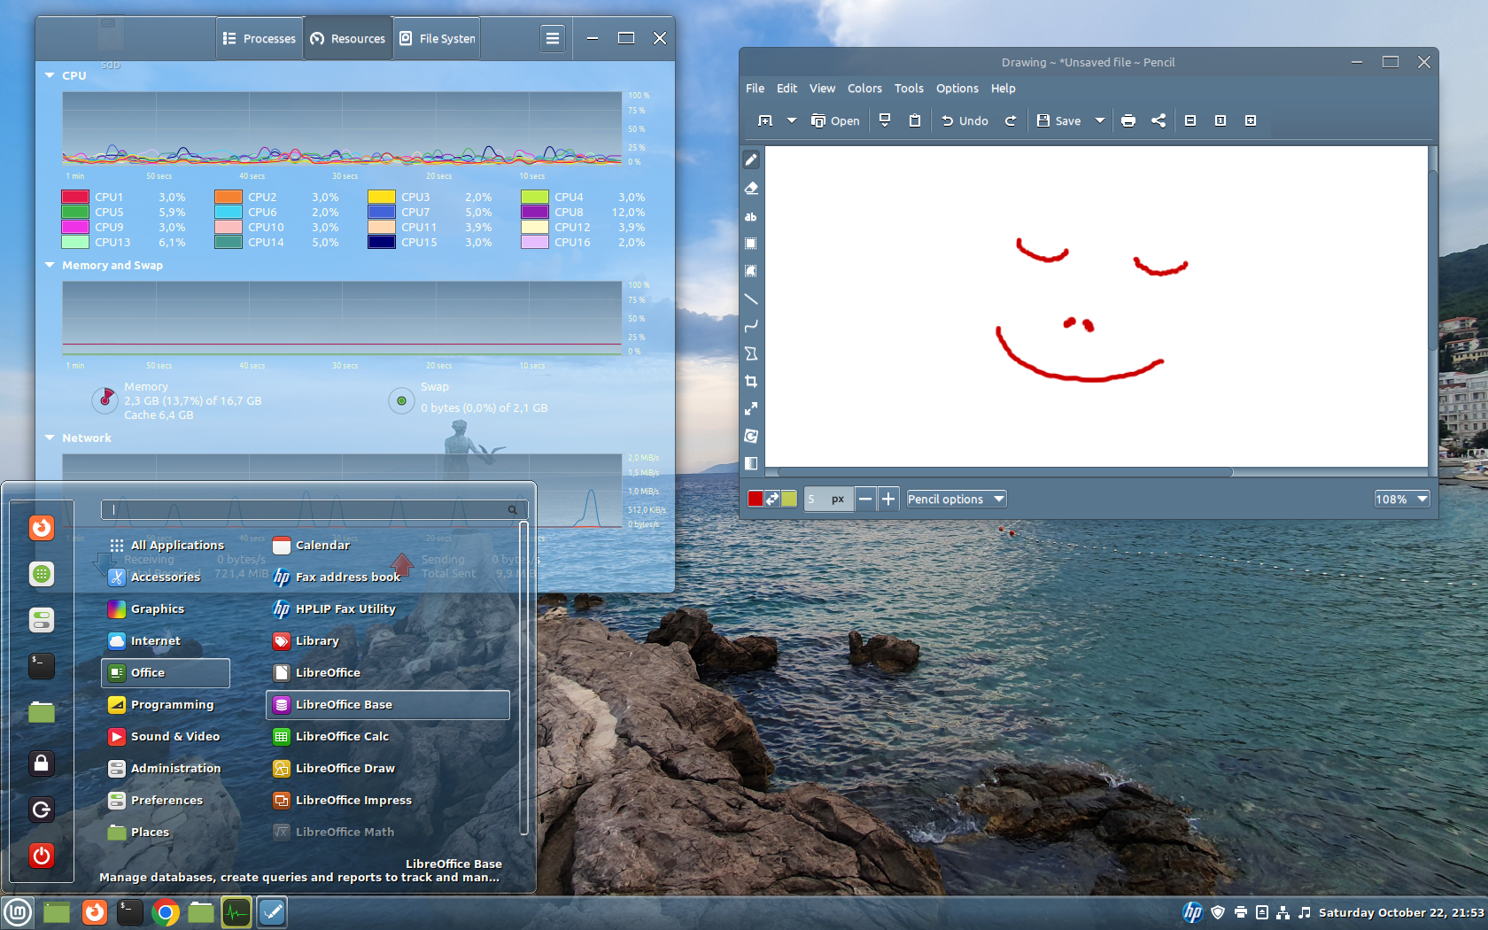The width and height of the screenshot is (1488, 930).
Task: Collapse the Memory and Swap section
Action: 50,265
